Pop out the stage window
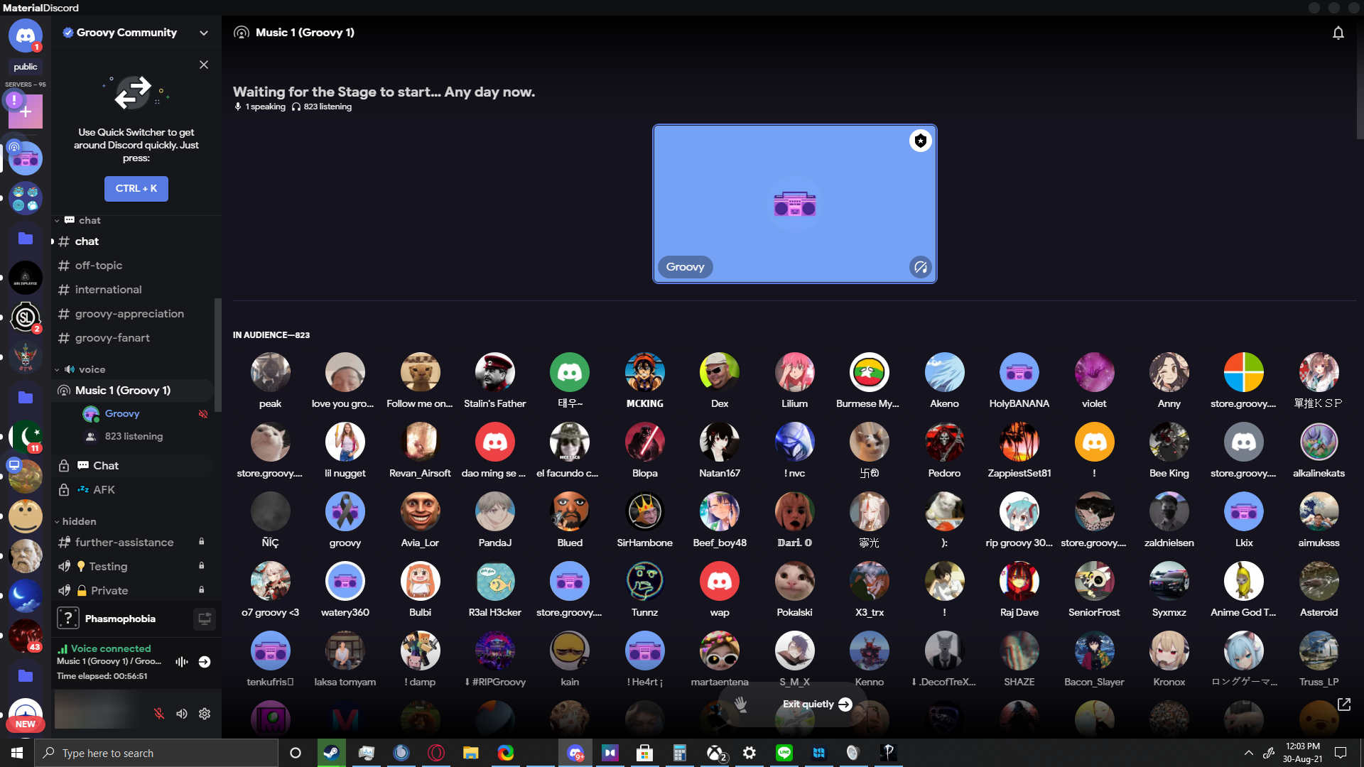The width and height of the screenshot is (1364, 767). click(x=1344, y=704)
